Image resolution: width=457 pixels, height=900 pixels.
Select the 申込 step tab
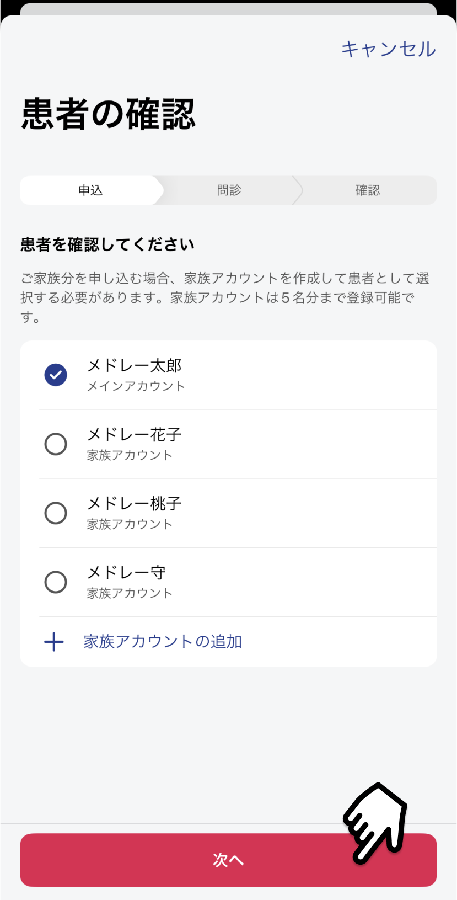point(90,190)
